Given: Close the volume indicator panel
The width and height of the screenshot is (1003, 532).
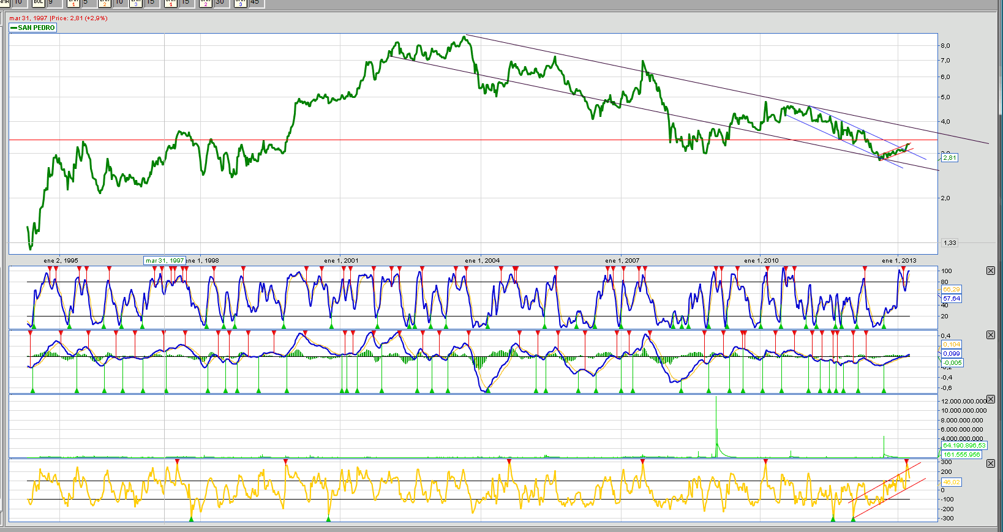Looking at the screenshot, I should click(x=991, y=399).
